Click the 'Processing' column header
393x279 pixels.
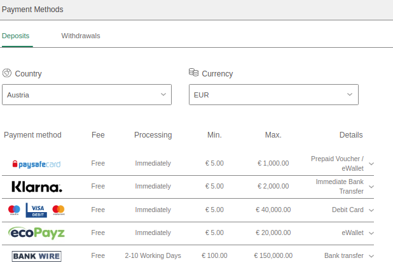coord(153,135)
